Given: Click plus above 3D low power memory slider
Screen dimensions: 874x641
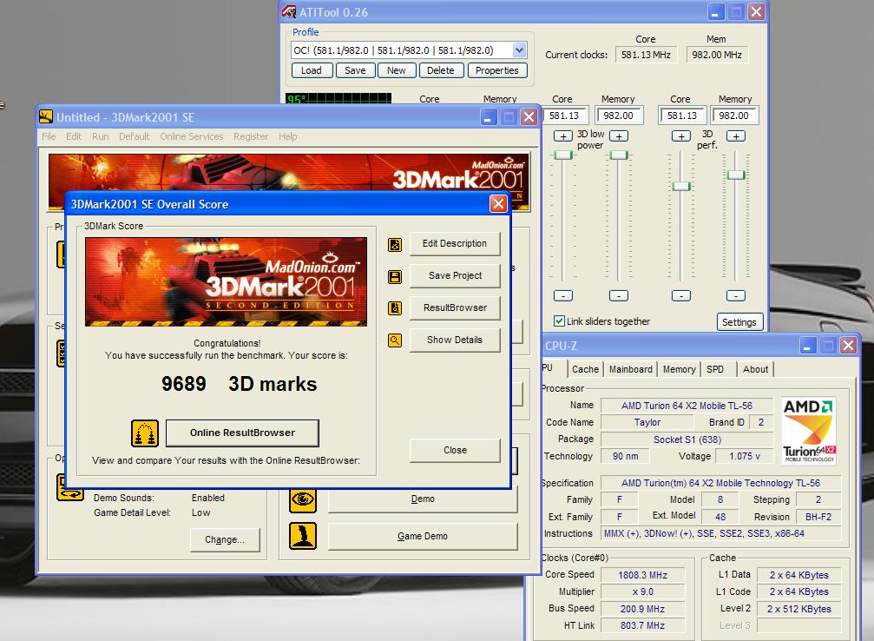Looking at the screenshot, I should 619,136.
